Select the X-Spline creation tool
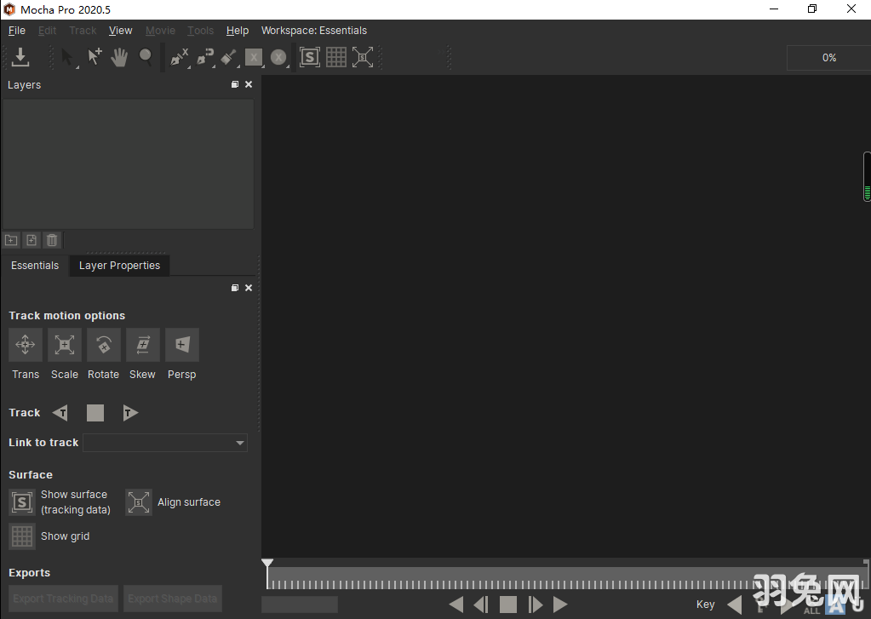 [x=179, y=57]
